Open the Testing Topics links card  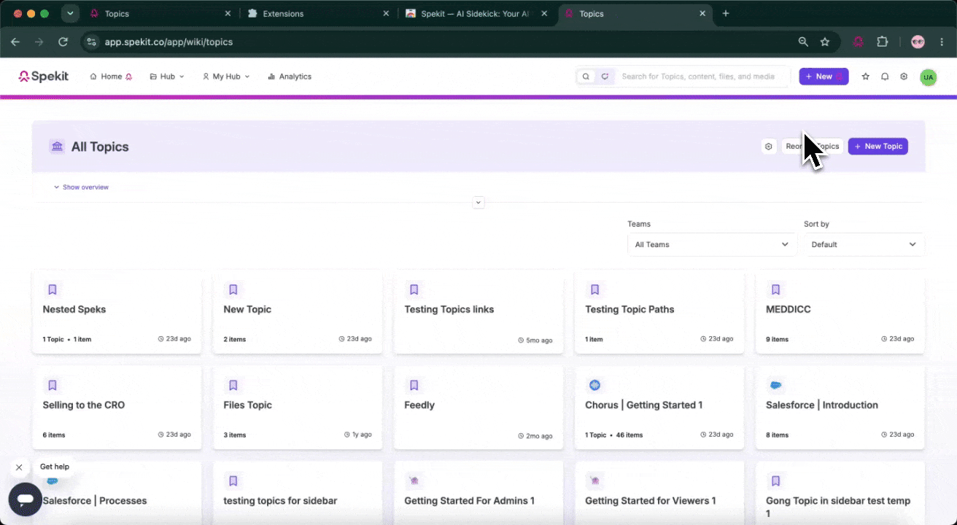click(478, 313)
